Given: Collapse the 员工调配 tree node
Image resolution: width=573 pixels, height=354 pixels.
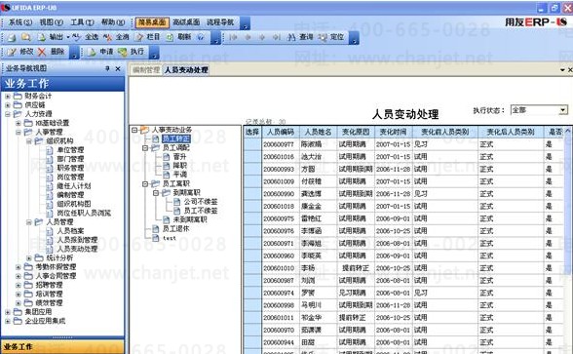Looking at the screenshot, I should (145, 148).
